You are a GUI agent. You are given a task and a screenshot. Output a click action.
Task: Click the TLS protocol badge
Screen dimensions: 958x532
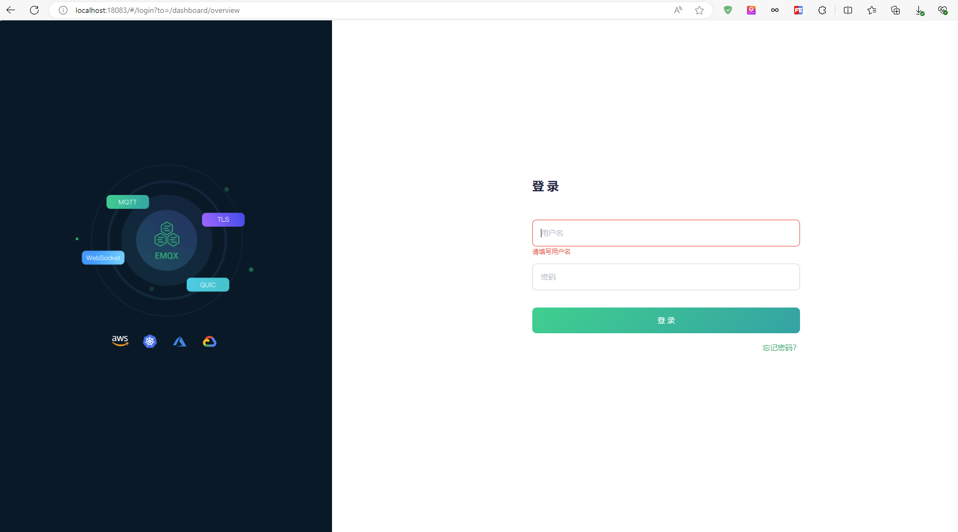click(223, 220)
